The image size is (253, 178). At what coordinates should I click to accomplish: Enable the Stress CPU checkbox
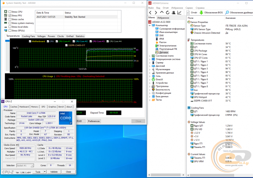pyautogui.click(x=10, y=12)
